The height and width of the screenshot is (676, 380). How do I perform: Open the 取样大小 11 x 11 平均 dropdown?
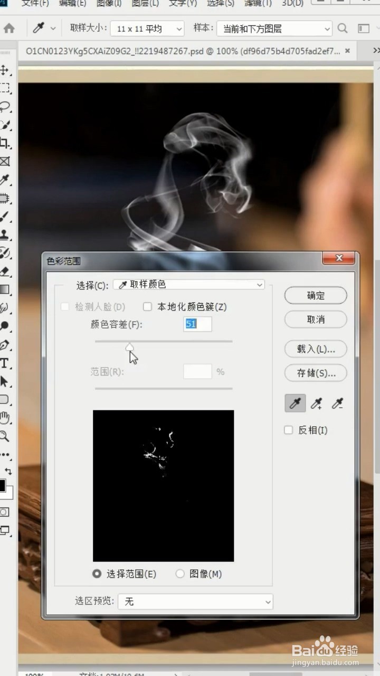[147, 29]
